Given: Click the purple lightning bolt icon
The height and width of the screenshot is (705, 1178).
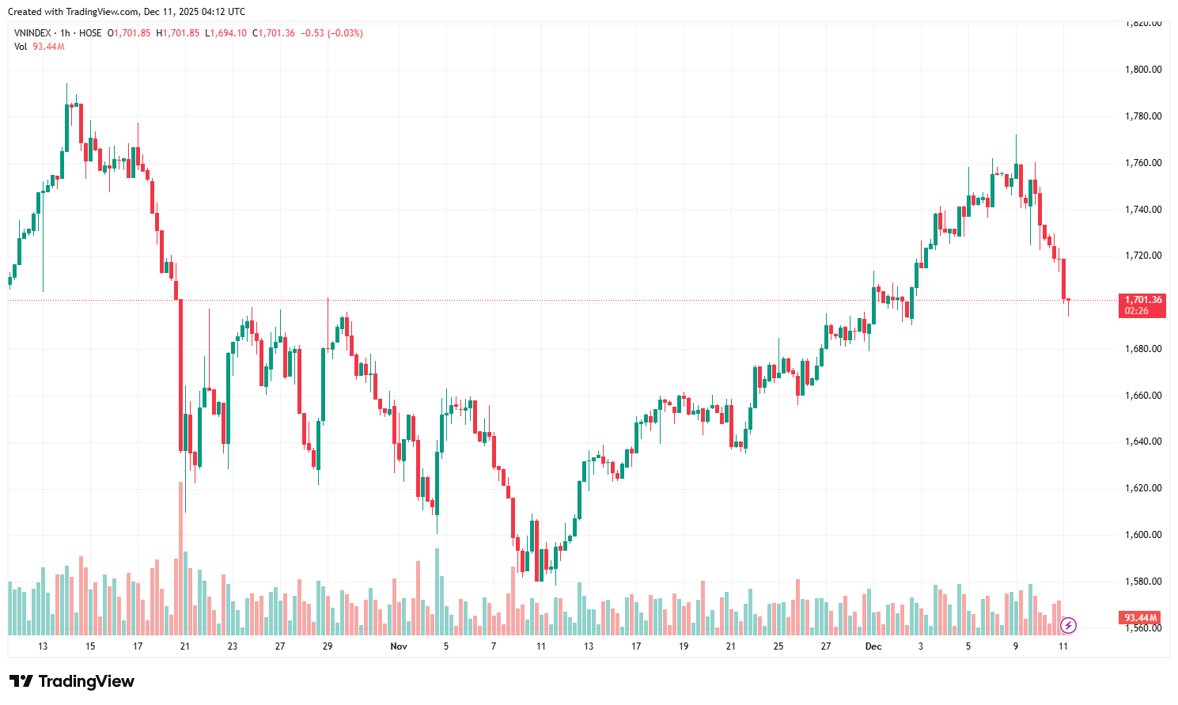Looking at the screenshot, I should (1068, 626).
